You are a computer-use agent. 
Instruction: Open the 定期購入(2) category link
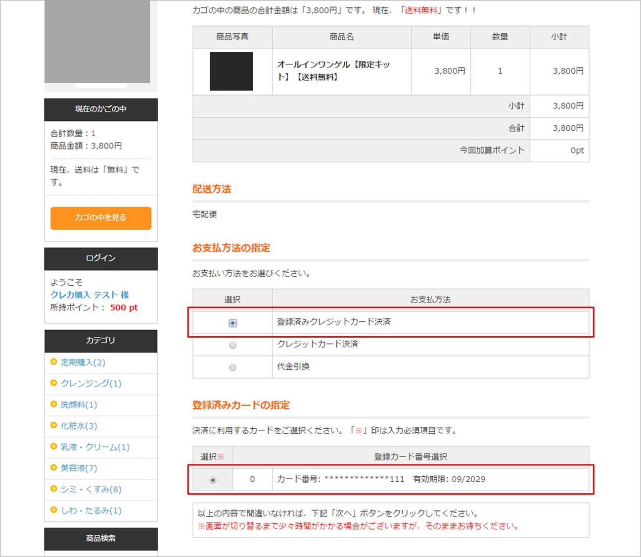click(83, 362)
